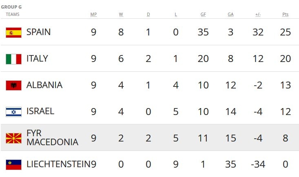Open the FYR MACEDONIA team link
The image size is (299, 177).
(52, 138)
